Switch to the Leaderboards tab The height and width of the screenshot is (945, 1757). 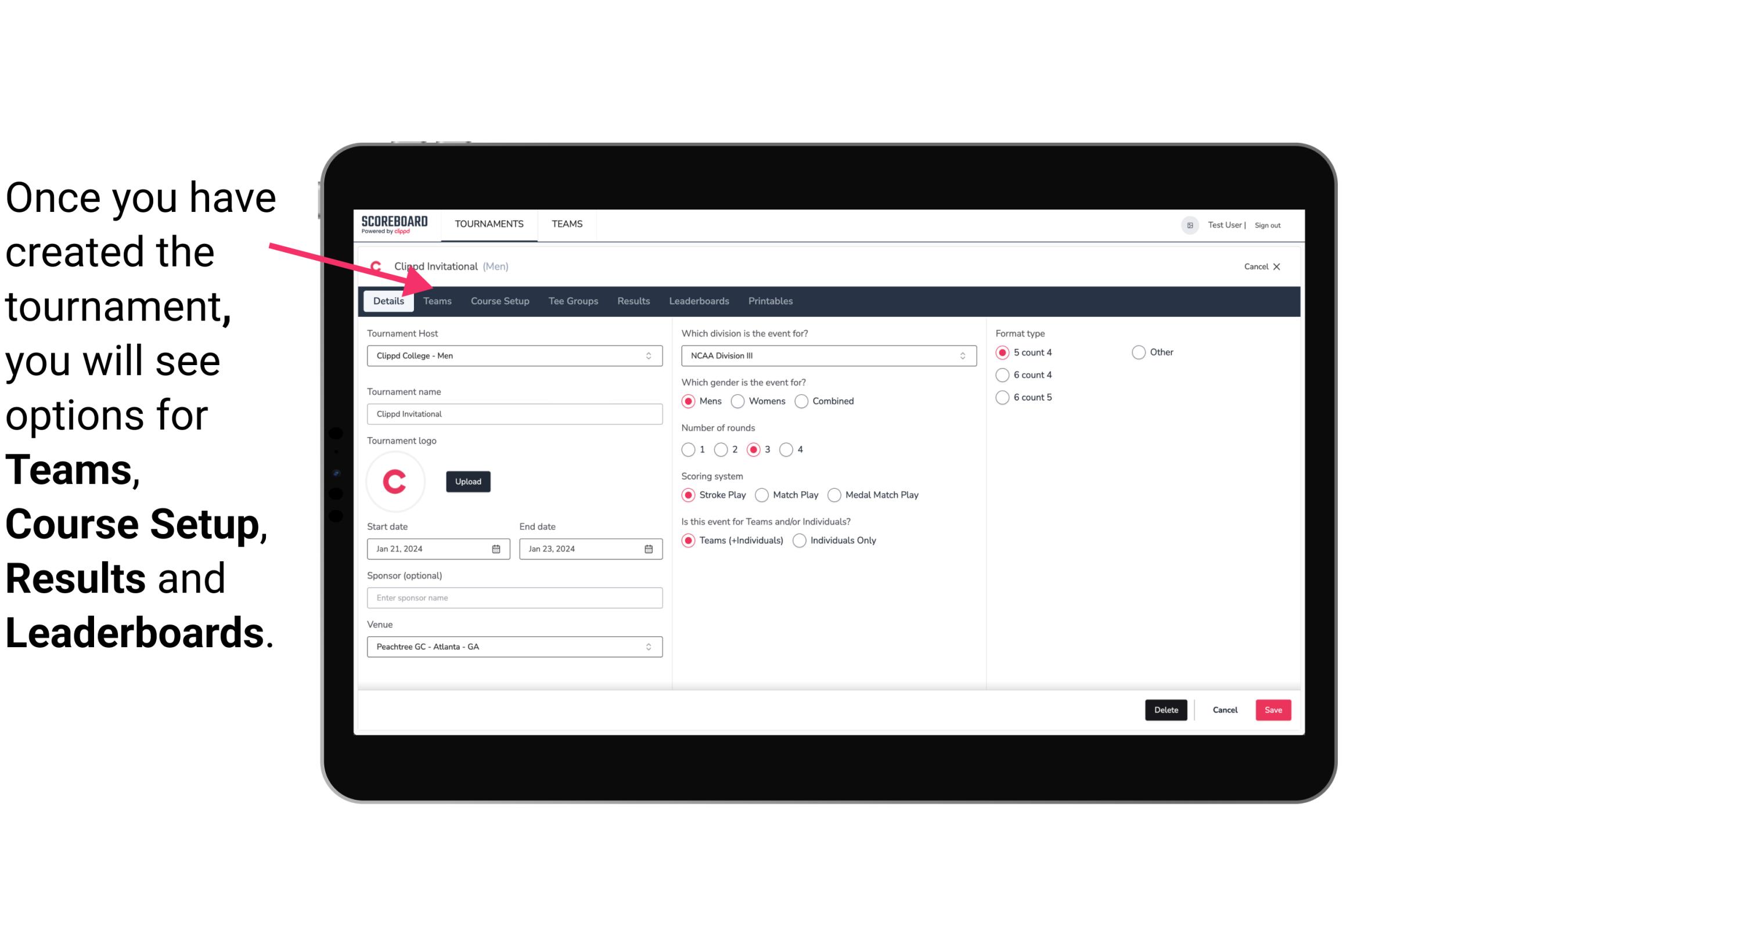[698, 300]
